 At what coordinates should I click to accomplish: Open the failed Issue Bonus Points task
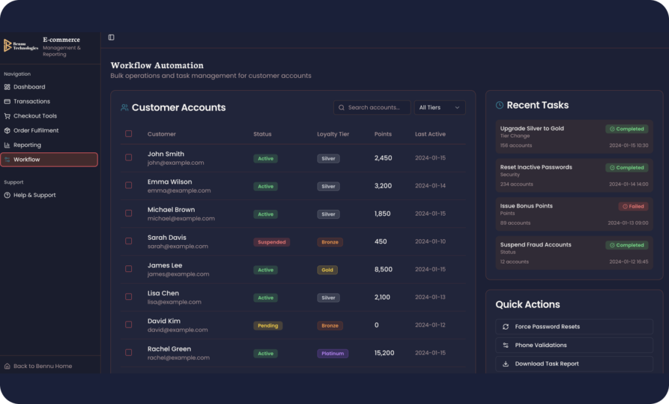tap(574, 214)
